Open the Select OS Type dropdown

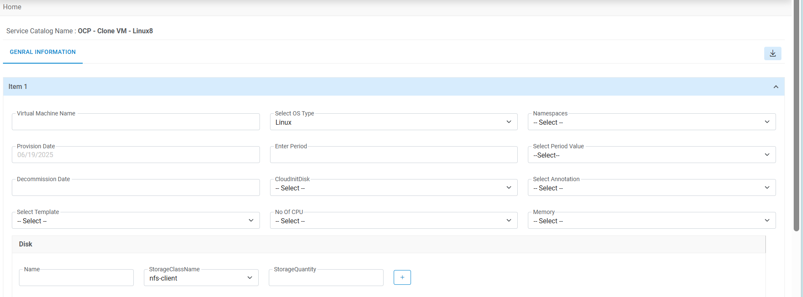click(x=393, y=122)
